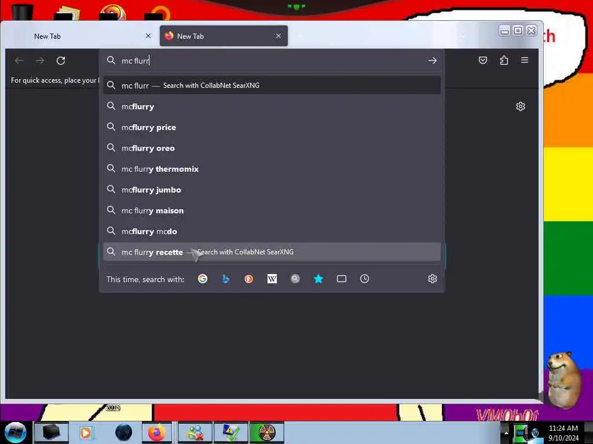
Task: Open new tab page personalize gear
Action: coord(521,106)
